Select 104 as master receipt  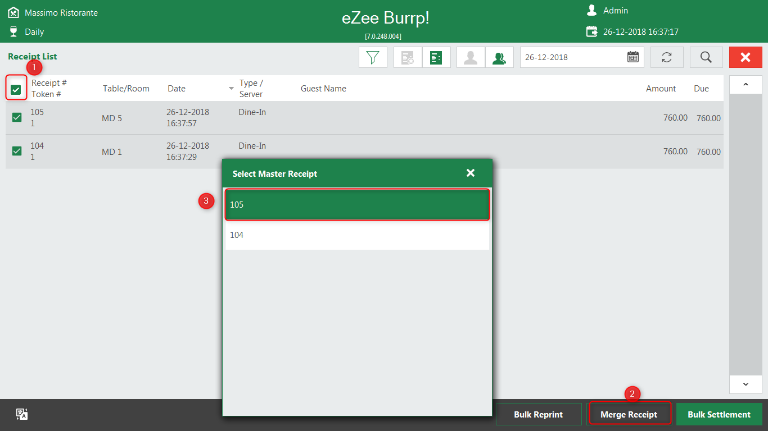[x=358, y=235]
